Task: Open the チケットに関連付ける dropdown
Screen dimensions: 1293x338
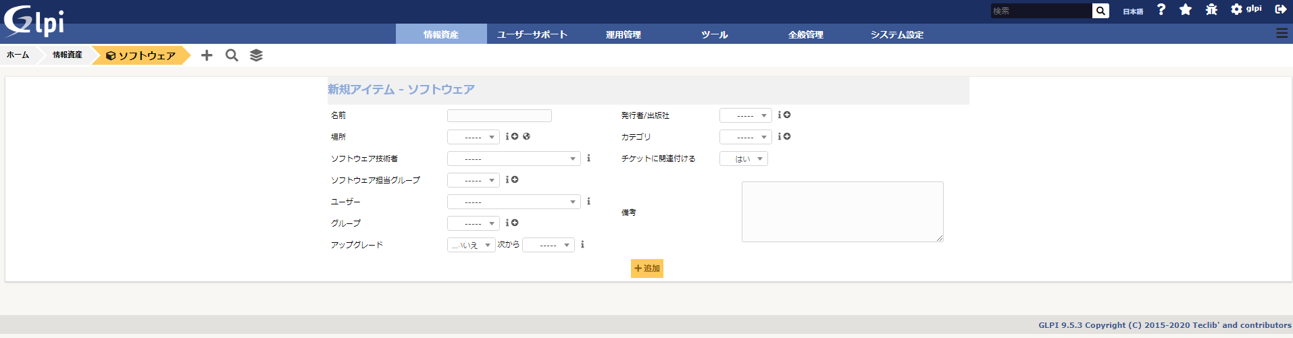Action: click(743, 159)
